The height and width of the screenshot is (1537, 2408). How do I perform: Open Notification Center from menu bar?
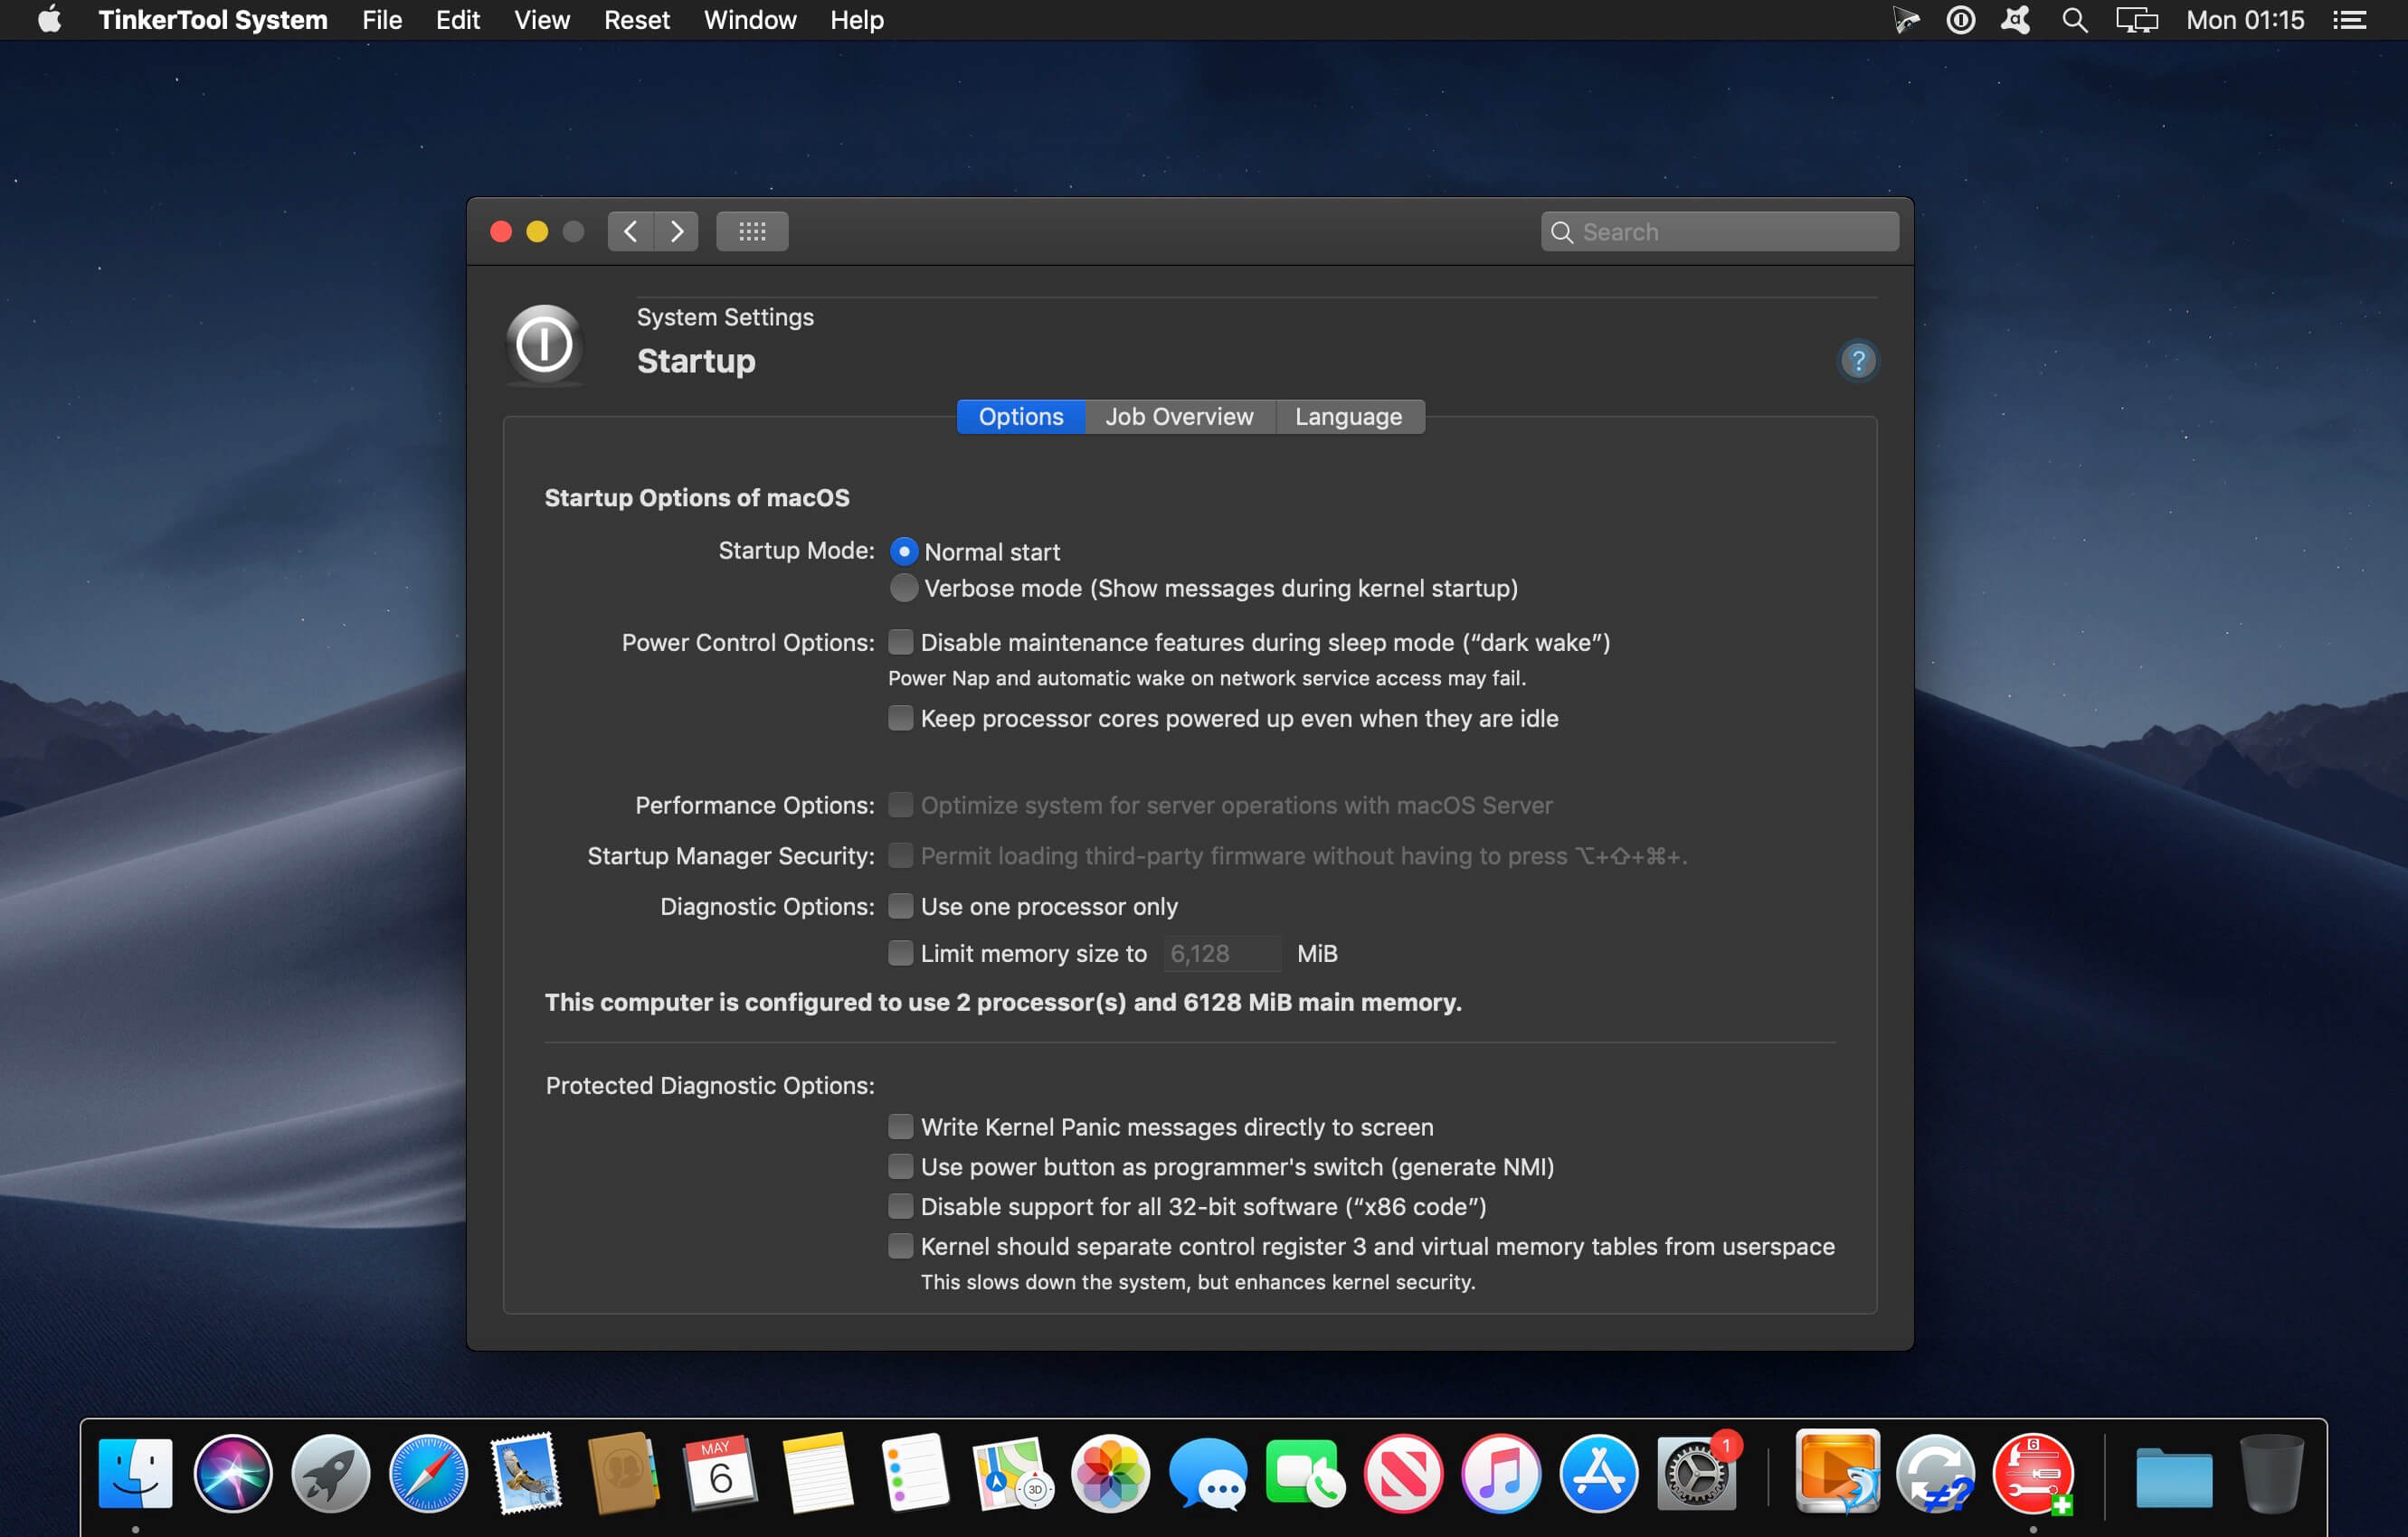click(x=2349, y=20)
